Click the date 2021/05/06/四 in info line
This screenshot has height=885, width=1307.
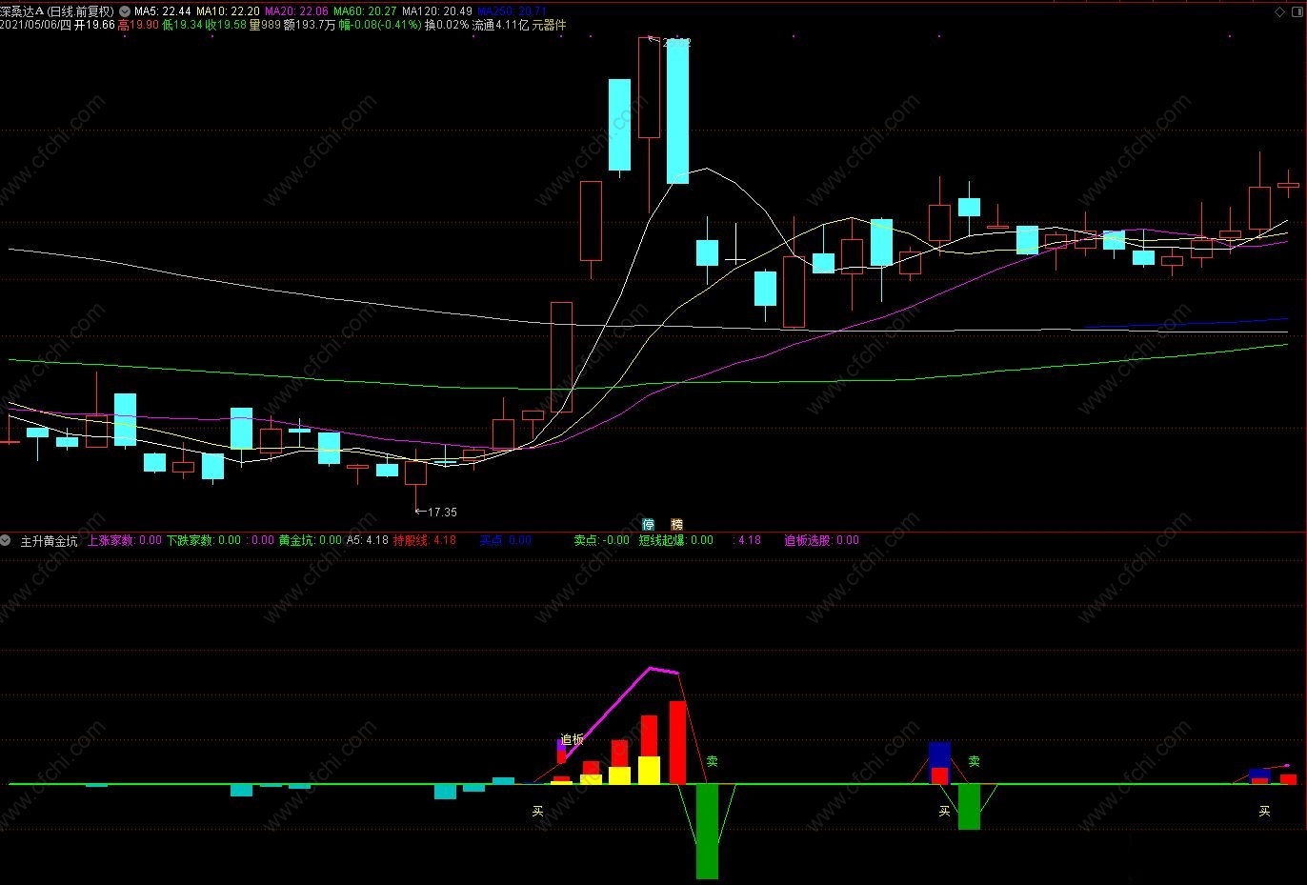(35, 25)
